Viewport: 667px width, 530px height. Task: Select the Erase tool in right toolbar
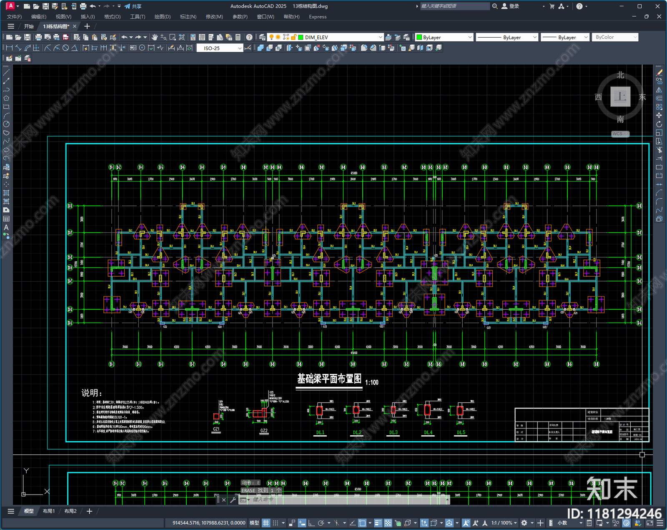pos(659,73)
